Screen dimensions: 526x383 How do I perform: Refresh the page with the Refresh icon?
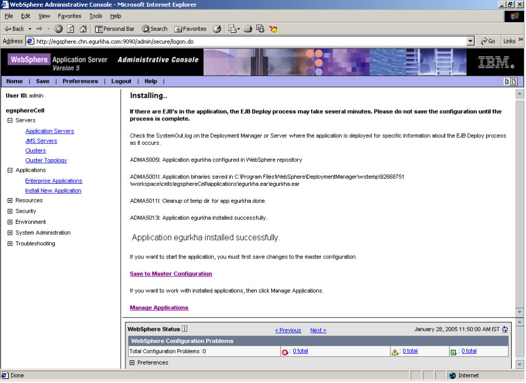point(71,29)
